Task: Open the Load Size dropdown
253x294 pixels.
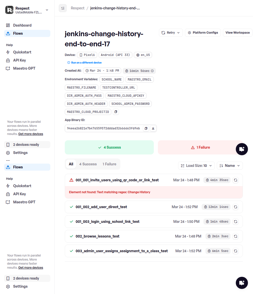Action: (196, 166)
